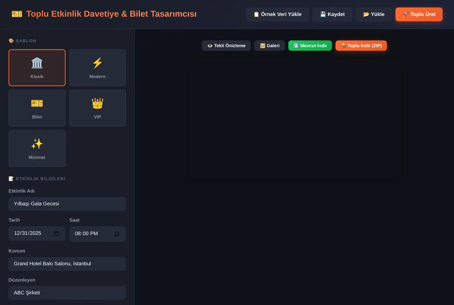
Task: Open the clock picker icon in Saat
Action: [117, 234]
